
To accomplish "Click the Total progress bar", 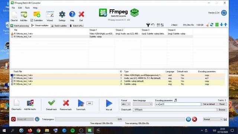I will 120,119.
